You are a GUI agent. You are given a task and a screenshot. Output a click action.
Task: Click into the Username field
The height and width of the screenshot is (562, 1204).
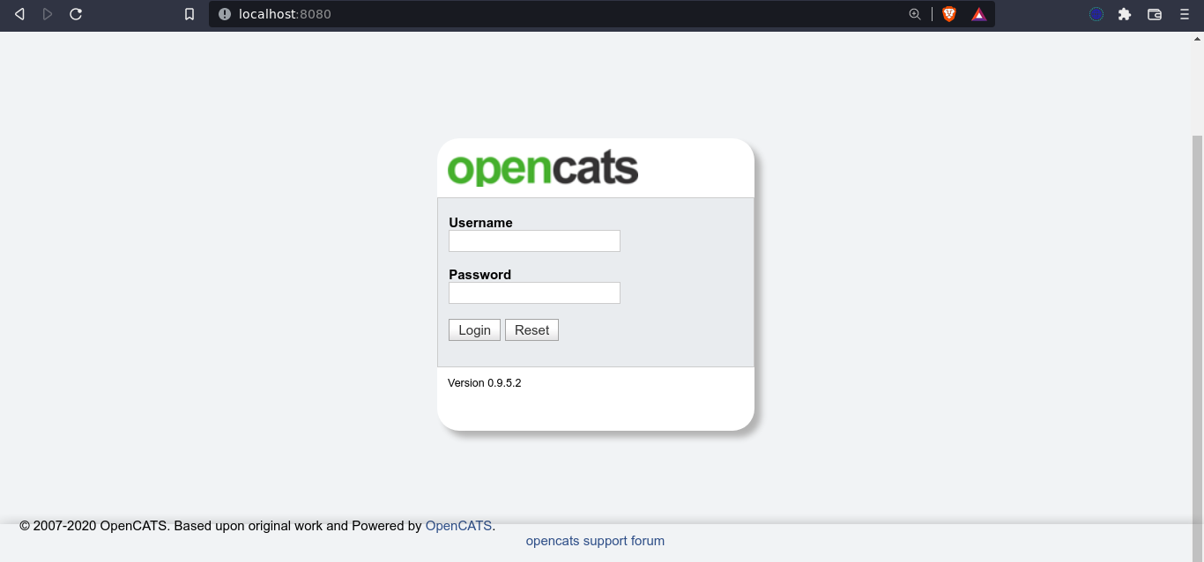(534, 241)
